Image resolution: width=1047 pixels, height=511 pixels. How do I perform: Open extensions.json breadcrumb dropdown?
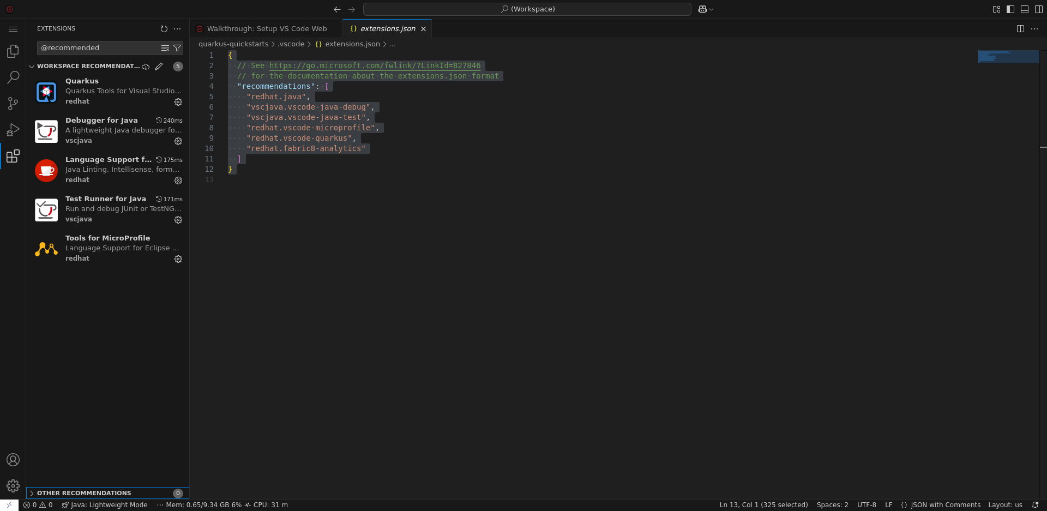pyautogui.click(x=348, y=44)
